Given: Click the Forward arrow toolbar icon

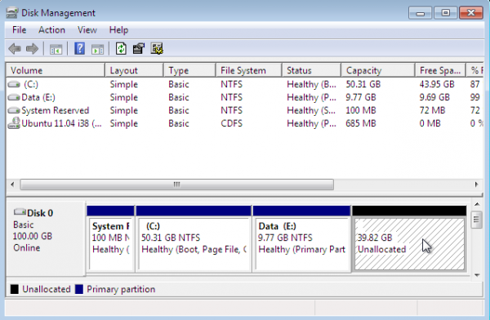Looking at the screenshot, I should click(x=32, y=49).
